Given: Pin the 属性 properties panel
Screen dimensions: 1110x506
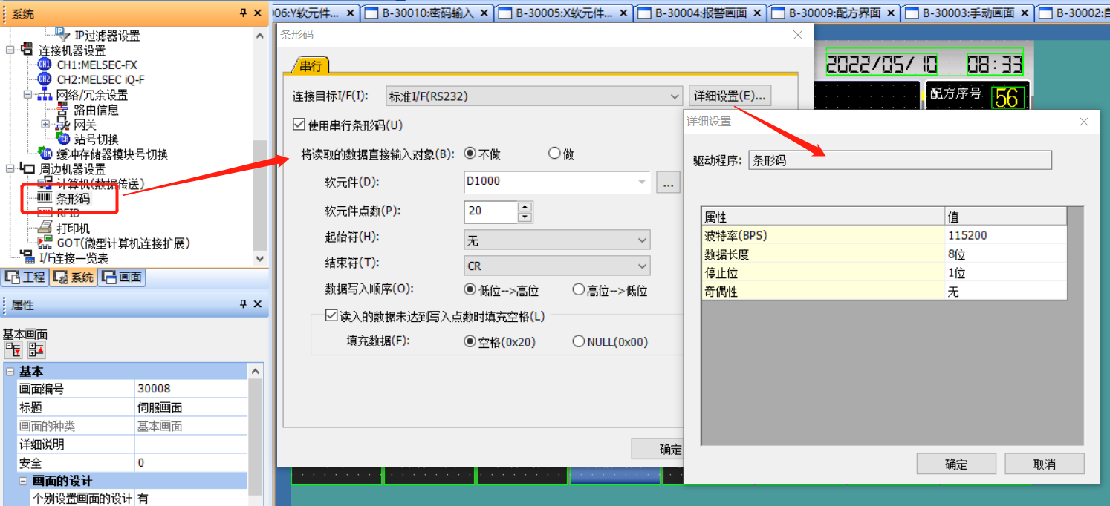Looking at the screenshot, I should point(243,305).
